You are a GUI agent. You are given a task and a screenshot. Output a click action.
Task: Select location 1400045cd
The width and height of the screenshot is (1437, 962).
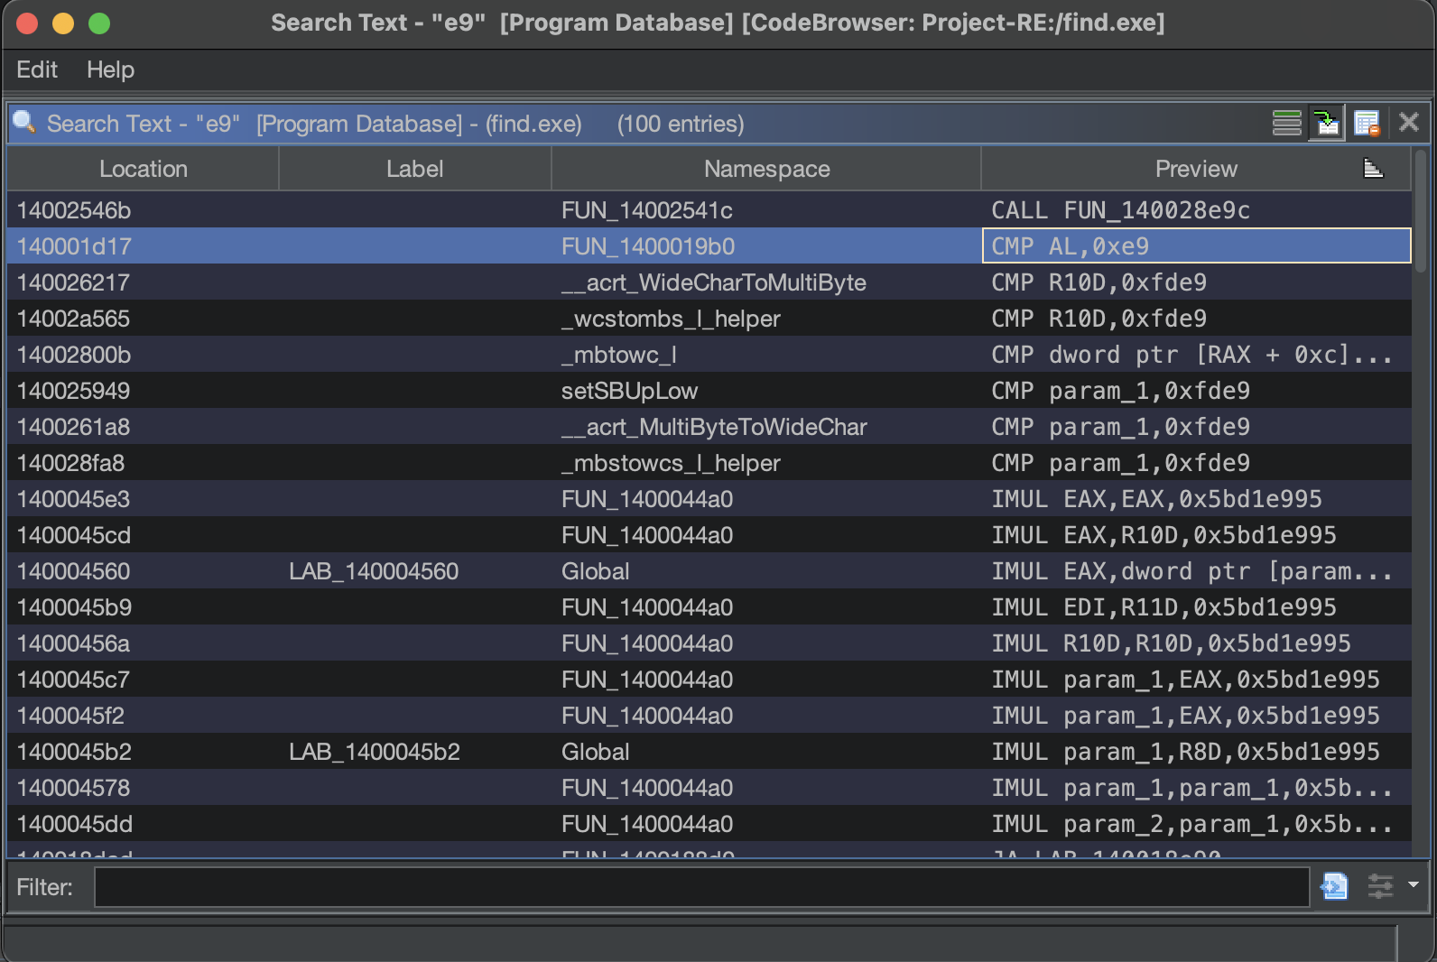tap(73, 535)
